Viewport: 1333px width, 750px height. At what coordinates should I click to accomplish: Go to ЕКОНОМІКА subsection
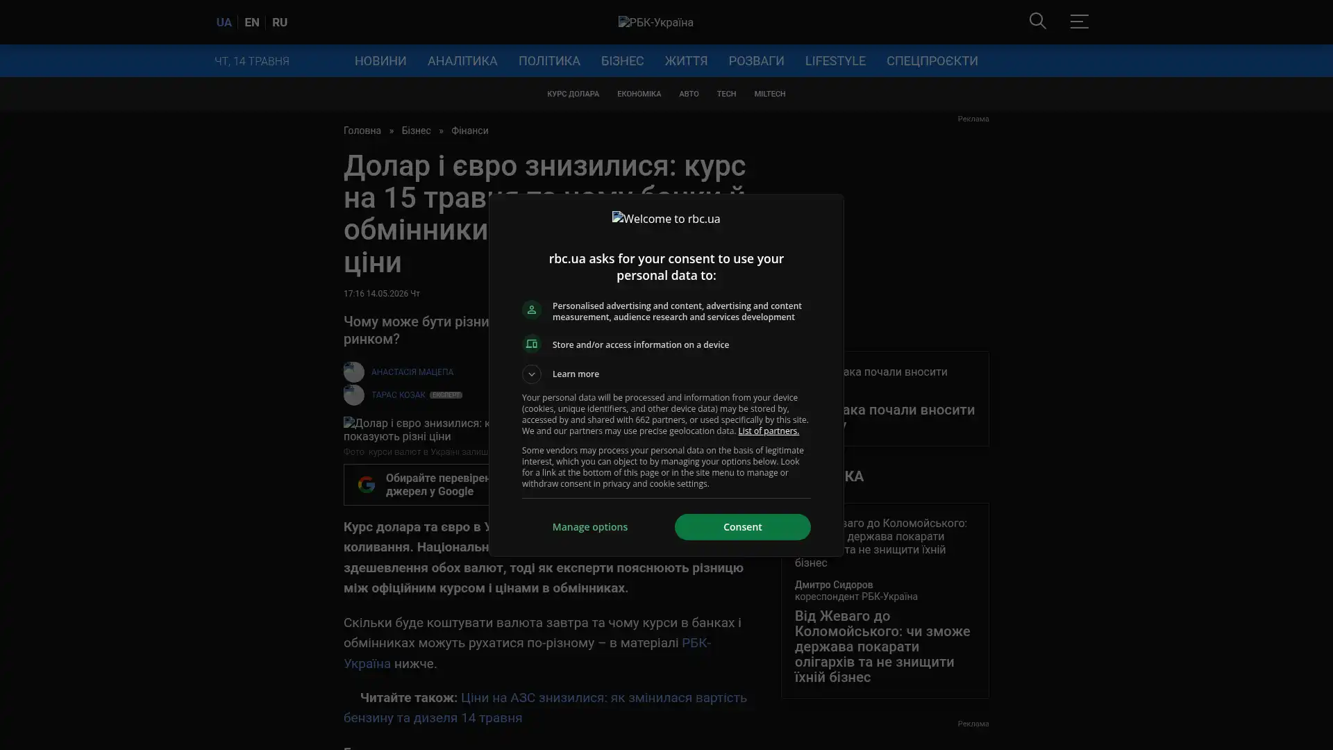[639, 94]
